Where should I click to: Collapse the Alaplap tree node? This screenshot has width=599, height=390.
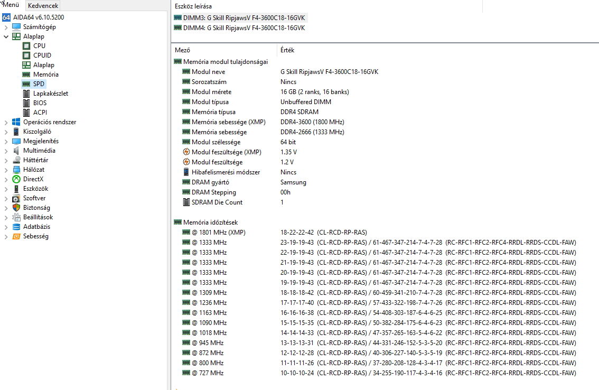click(x=6, y=36)
